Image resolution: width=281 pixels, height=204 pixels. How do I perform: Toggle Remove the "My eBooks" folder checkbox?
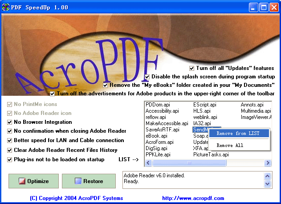105,85
